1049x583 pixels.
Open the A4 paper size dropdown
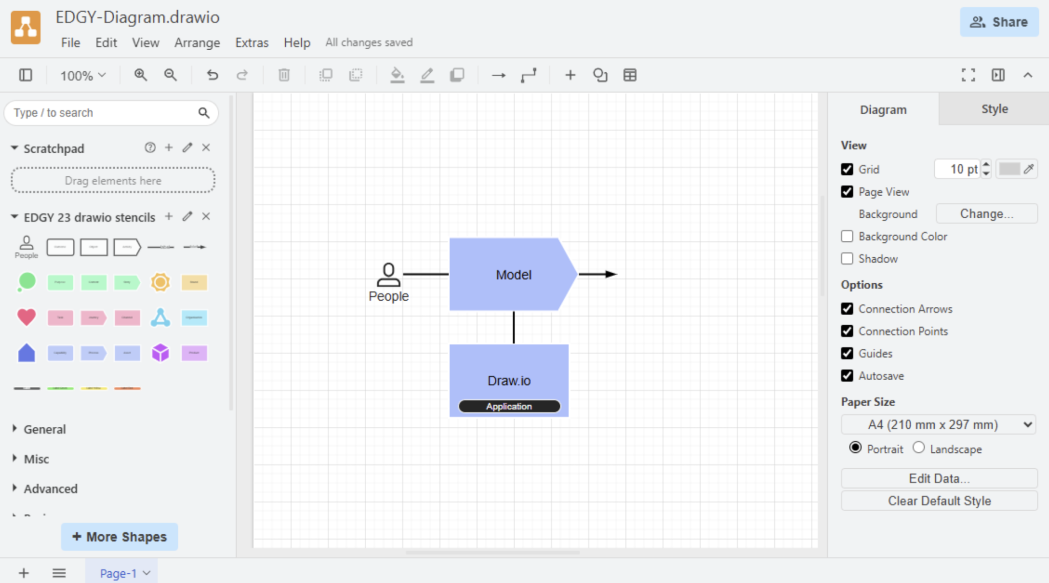pos(938,425)
